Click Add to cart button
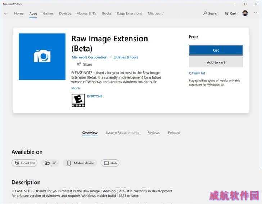 216,62
